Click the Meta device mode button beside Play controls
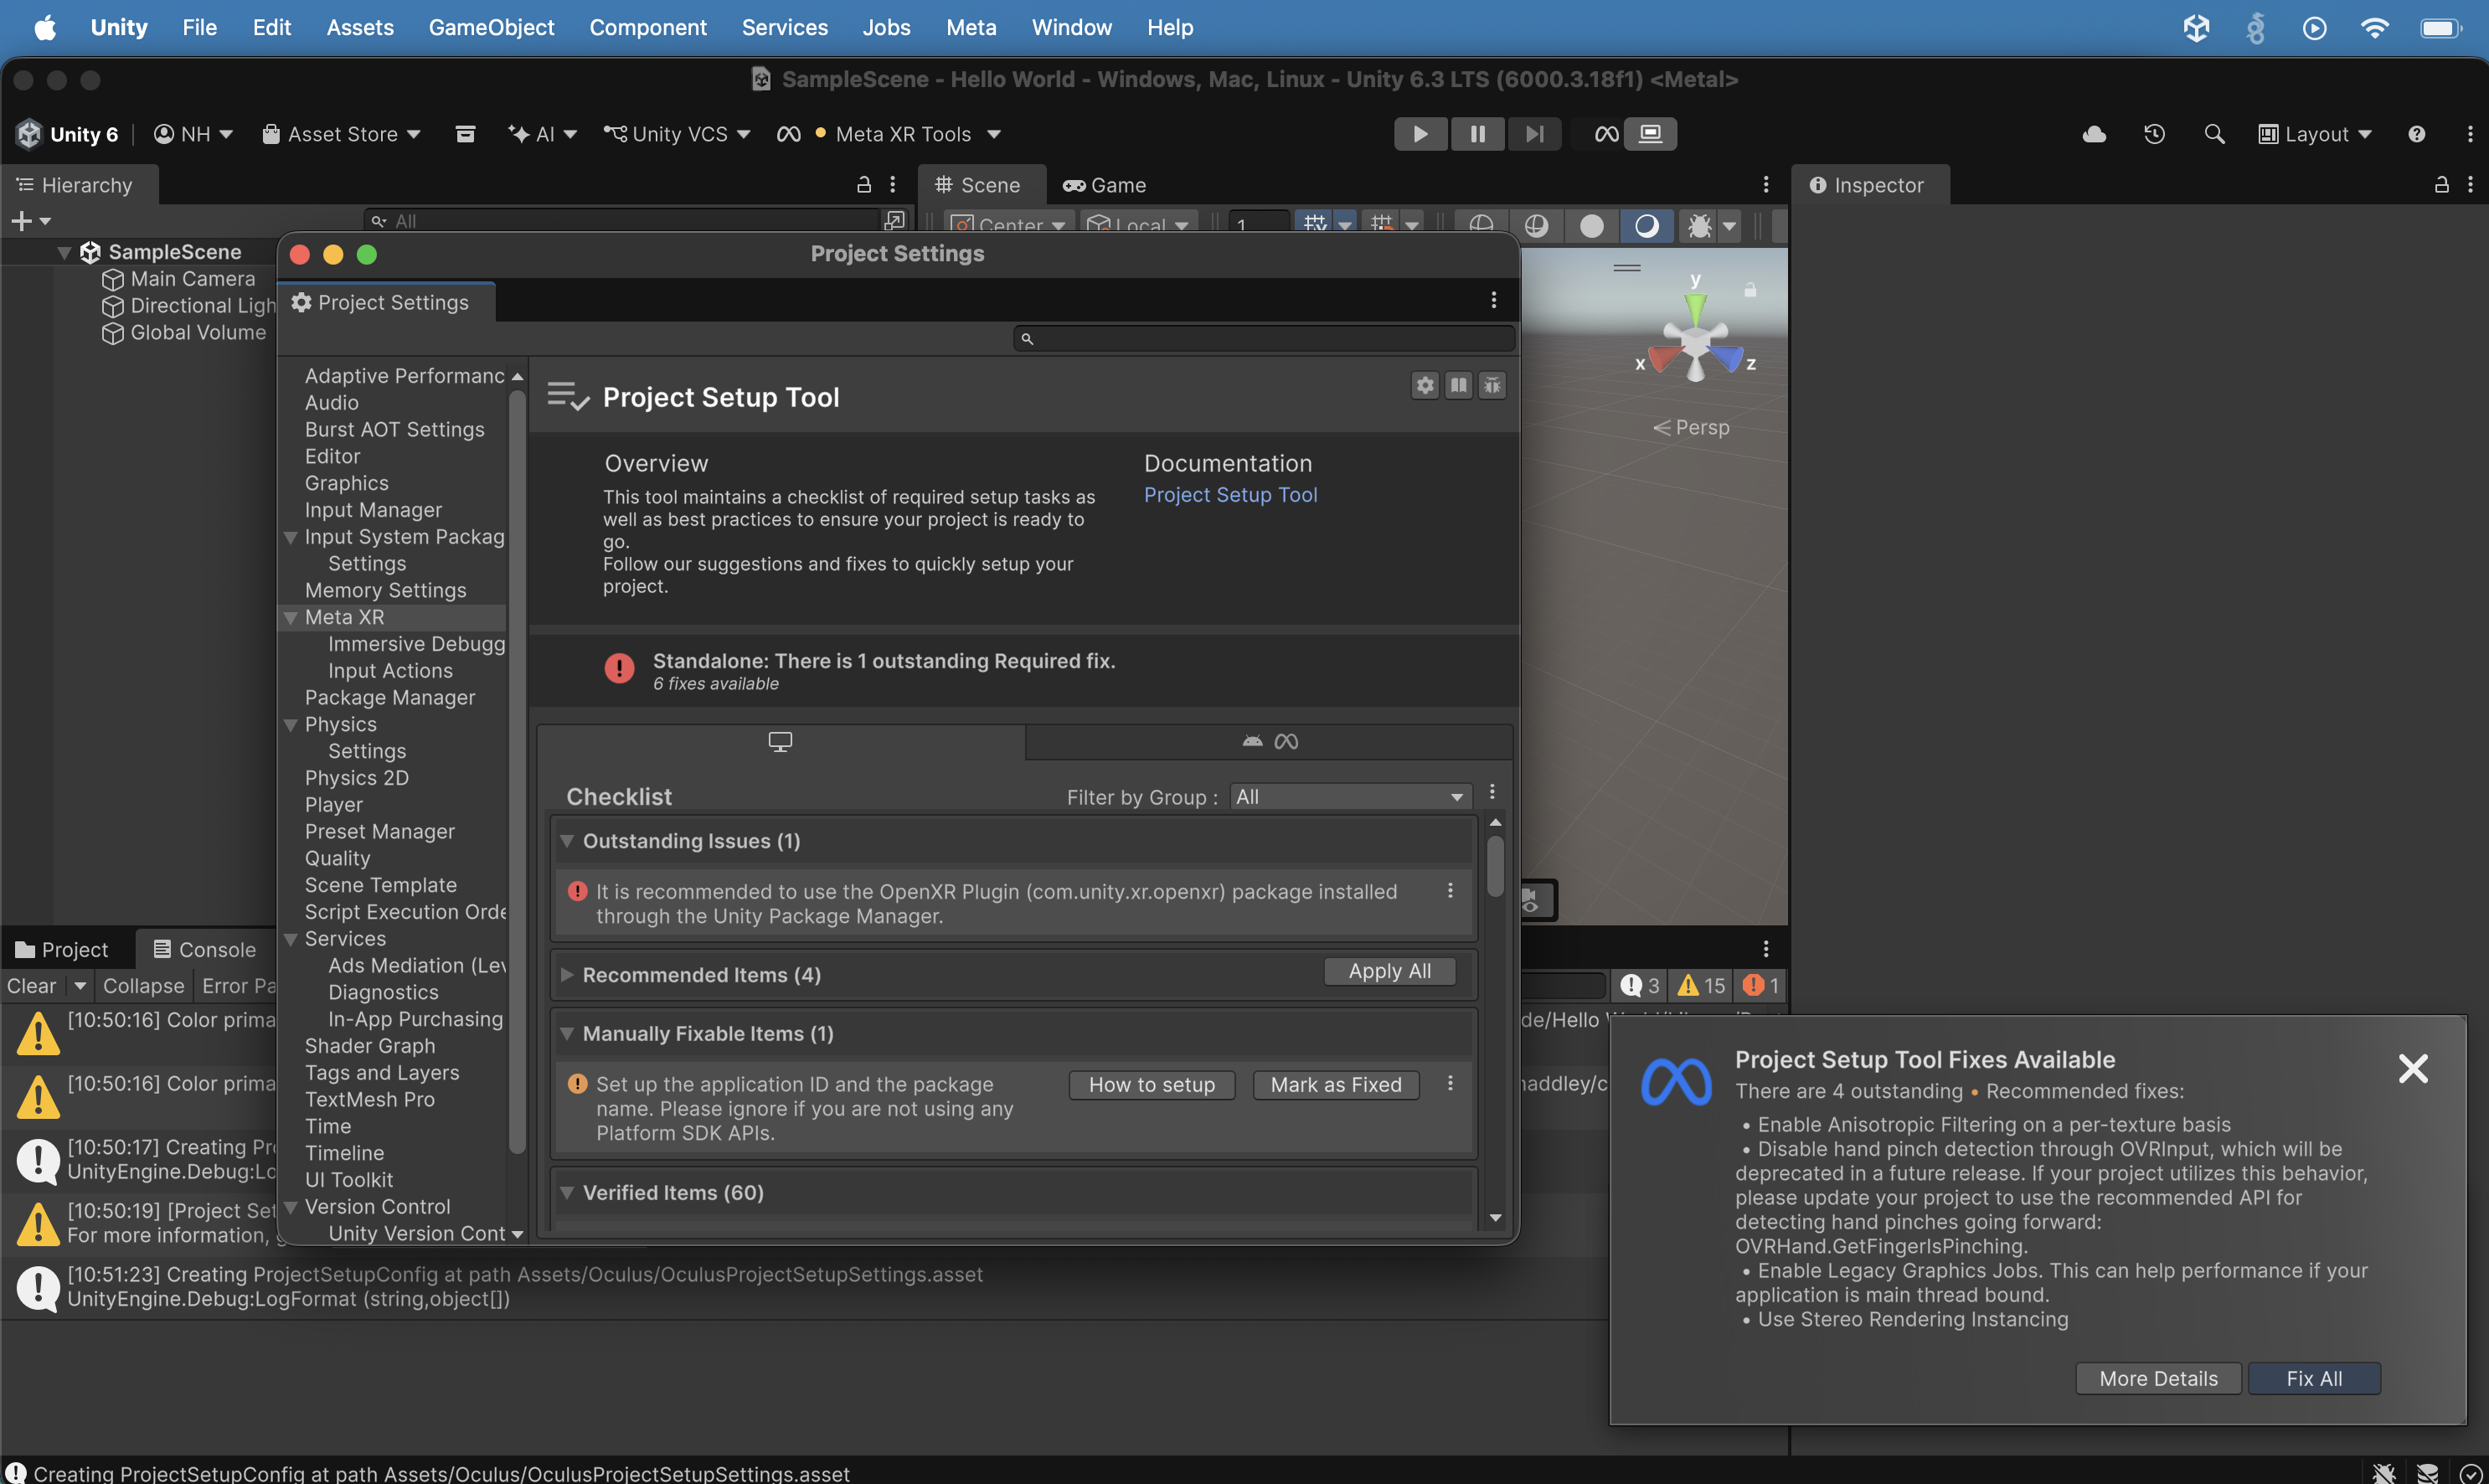The height and width of the screenshot is (1484, 2489). coord(1606,134)
